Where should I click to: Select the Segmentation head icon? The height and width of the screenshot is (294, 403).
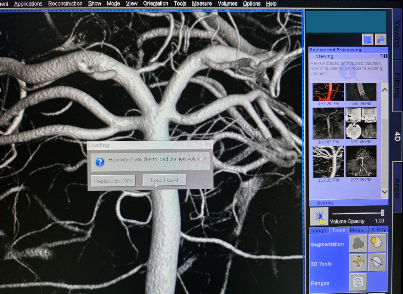(377, 243)
